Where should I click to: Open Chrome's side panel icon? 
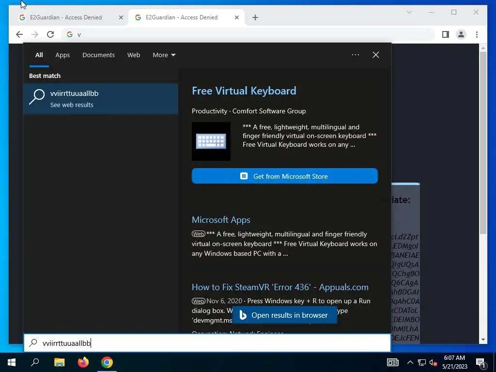tap(446, 34)
